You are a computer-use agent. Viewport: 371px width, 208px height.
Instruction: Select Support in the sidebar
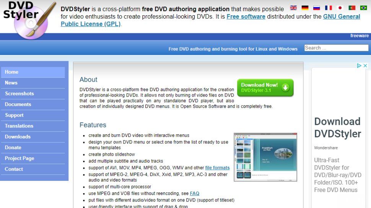33,115
